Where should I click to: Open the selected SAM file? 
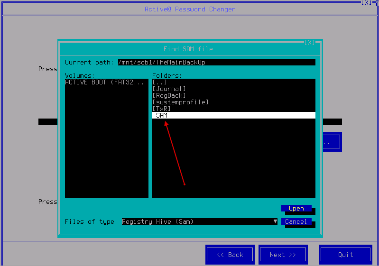296,208
